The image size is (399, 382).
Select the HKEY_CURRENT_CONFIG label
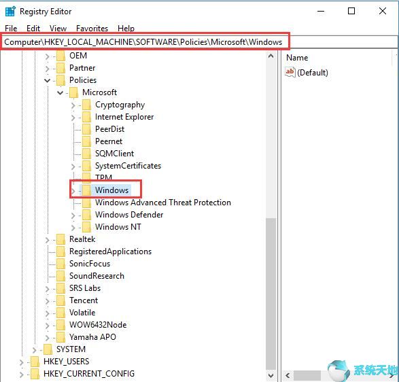(89, 374)
